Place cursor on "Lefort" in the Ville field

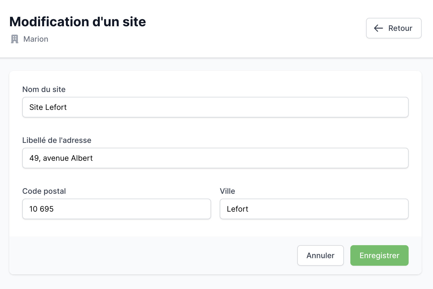[x=238, y=209]
